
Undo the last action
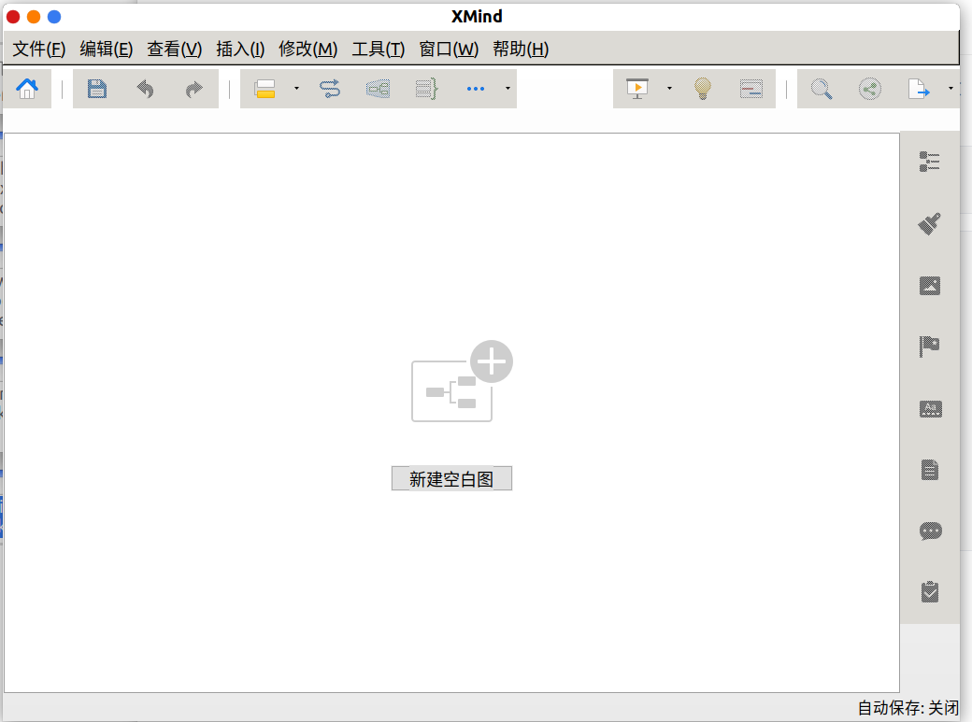tap(145, 89)
